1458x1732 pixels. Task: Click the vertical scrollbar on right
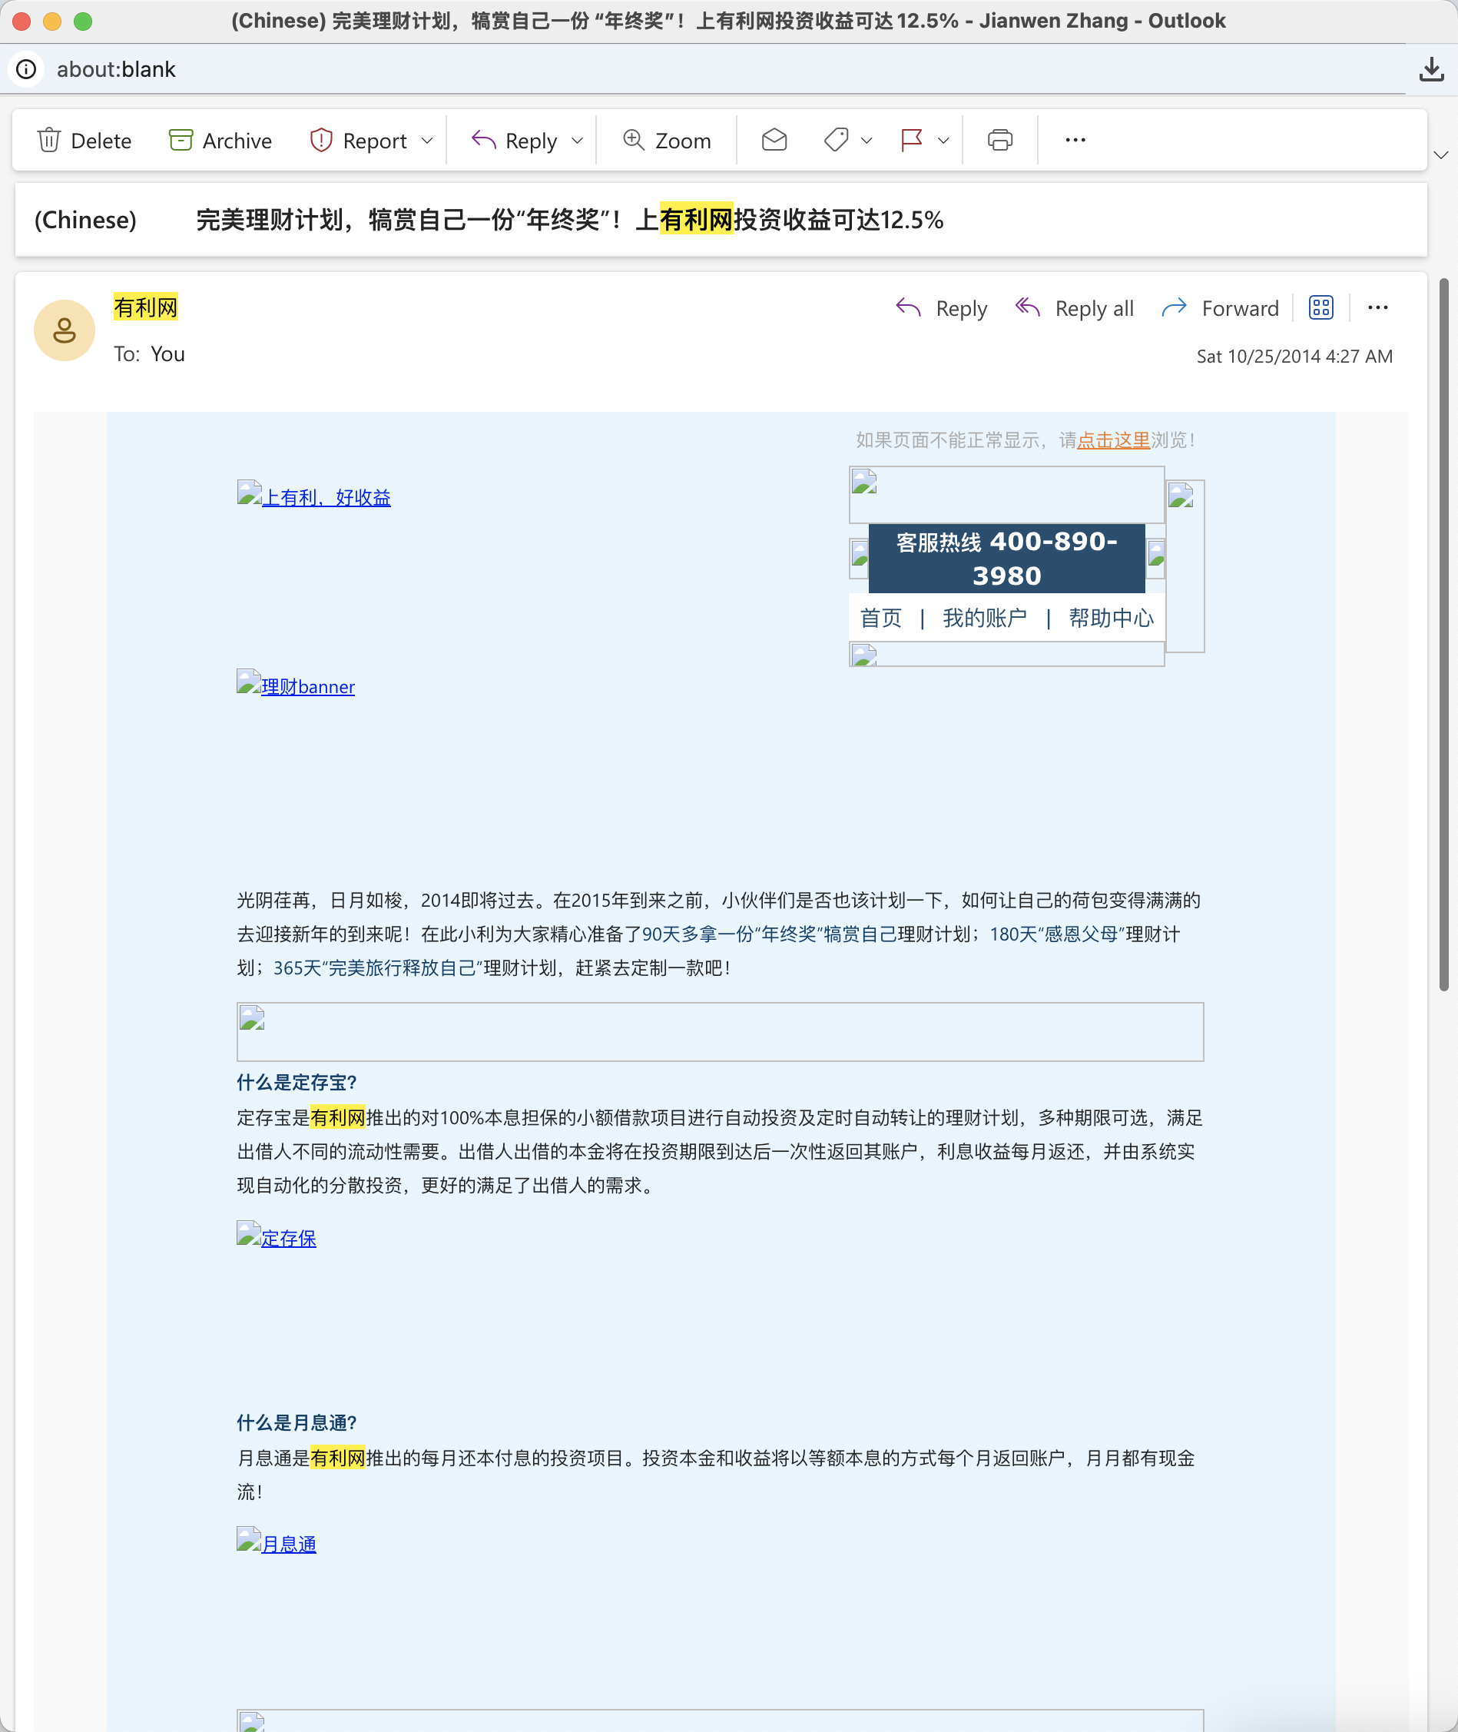click(1443, 635)
